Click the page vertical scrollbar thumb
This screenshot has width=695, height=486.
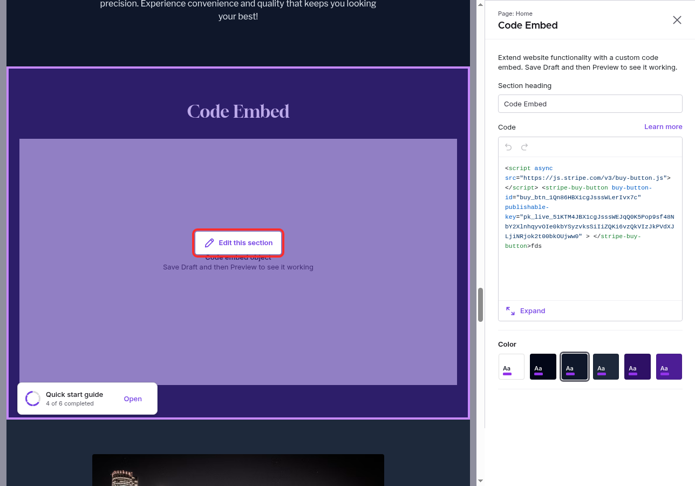[x=480, y=305]
